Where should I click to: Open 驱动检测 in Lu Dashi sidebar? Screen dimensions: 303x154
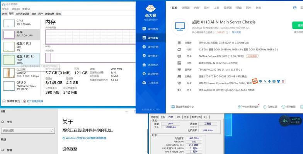pyautogui.click(x=151, y=74)
